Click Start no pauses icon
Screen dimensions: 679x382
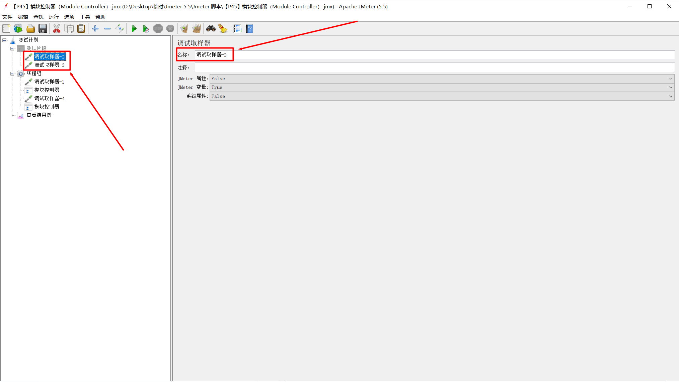[x=146, y=29]
